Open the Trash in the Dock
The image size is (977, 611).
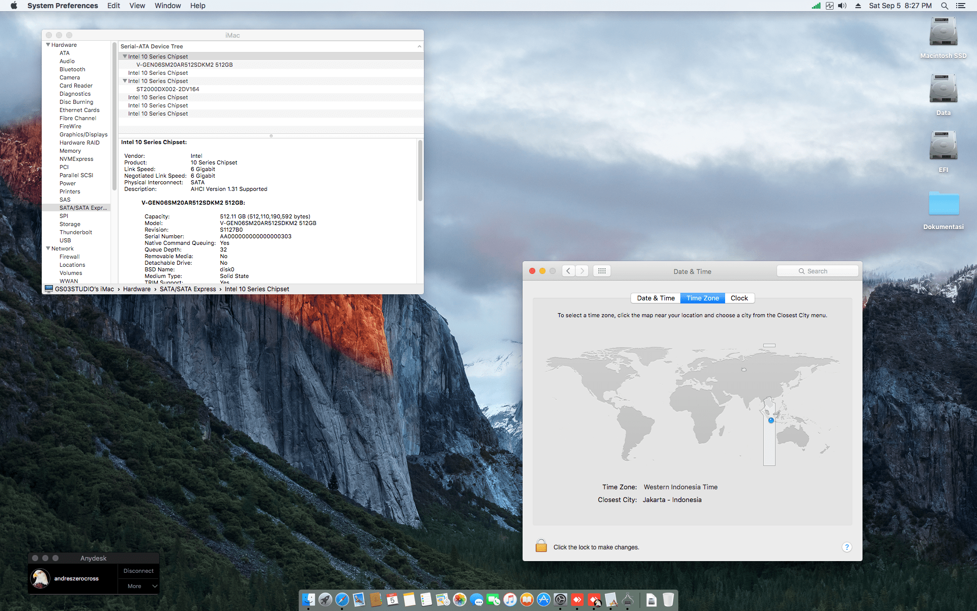(668, 600)
